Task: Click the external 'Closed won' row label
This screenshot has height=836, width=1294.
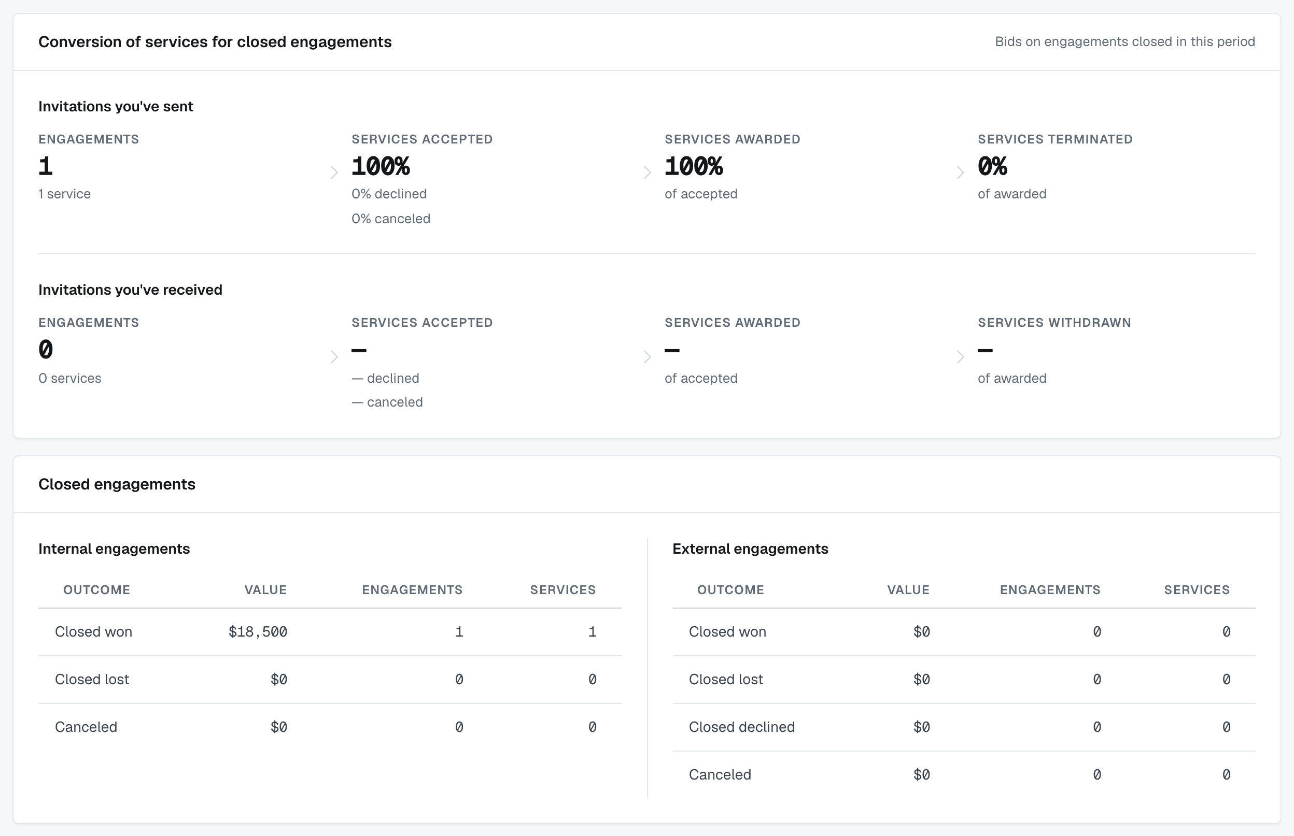Action: (x=727, y=632)
